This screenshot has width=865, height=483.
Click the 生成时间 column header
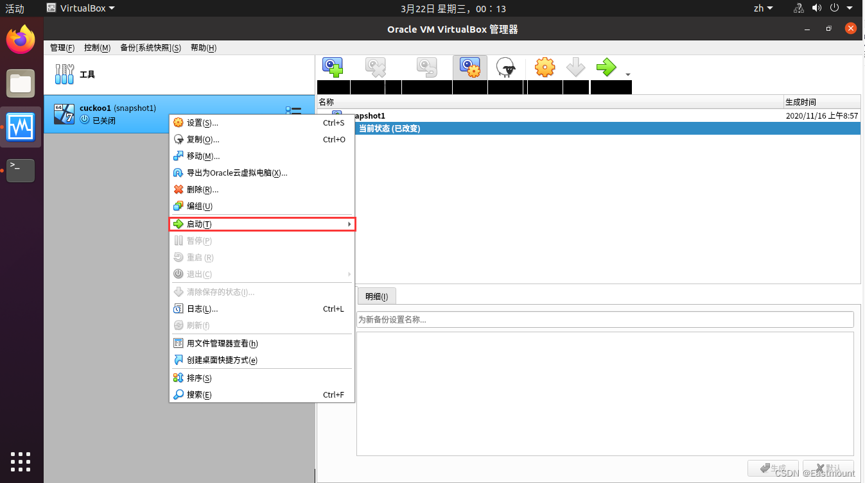click(x=822, y=102)
